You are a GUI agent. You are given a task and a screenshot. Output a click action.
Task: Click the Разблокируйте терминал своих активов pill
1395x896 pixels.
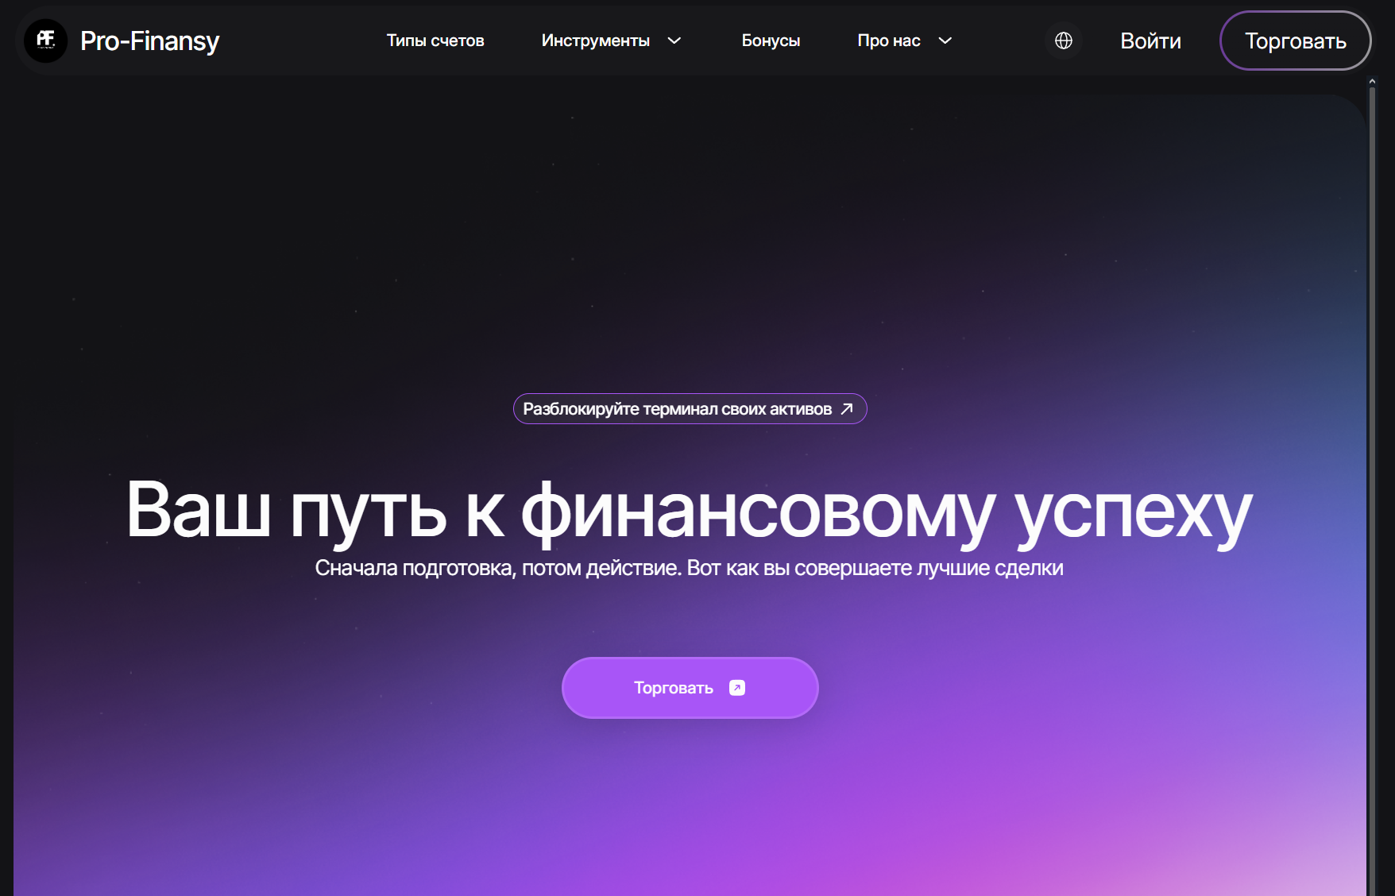point(677,409)
